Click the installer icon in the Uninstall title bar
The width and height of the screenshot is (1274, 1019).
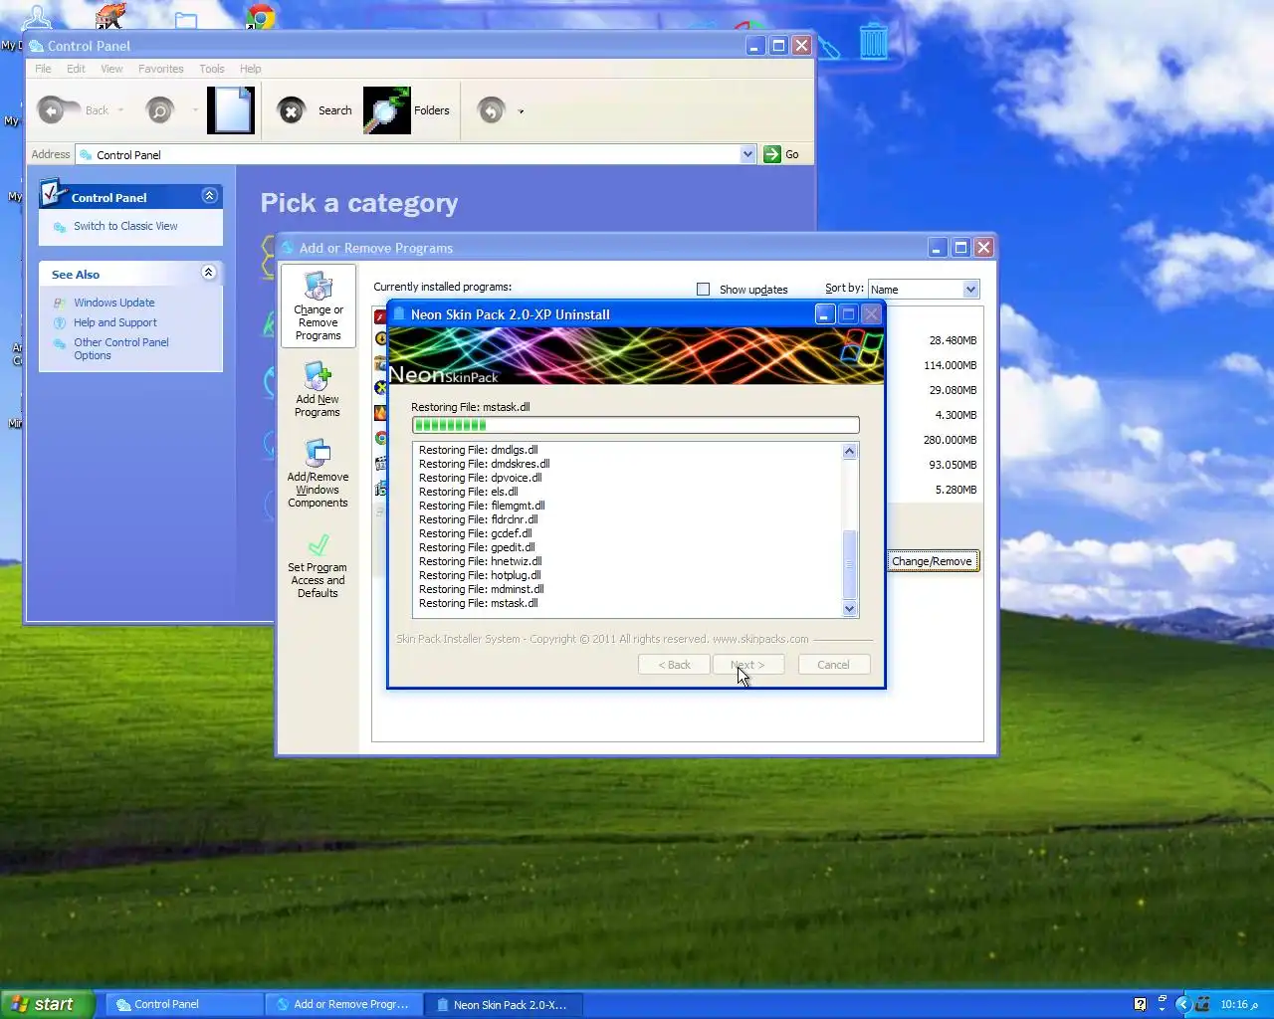pyautogui.click(x=399, y=314)
